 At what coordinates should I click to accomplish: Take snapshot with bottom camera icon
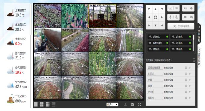(x=132, y=104)
